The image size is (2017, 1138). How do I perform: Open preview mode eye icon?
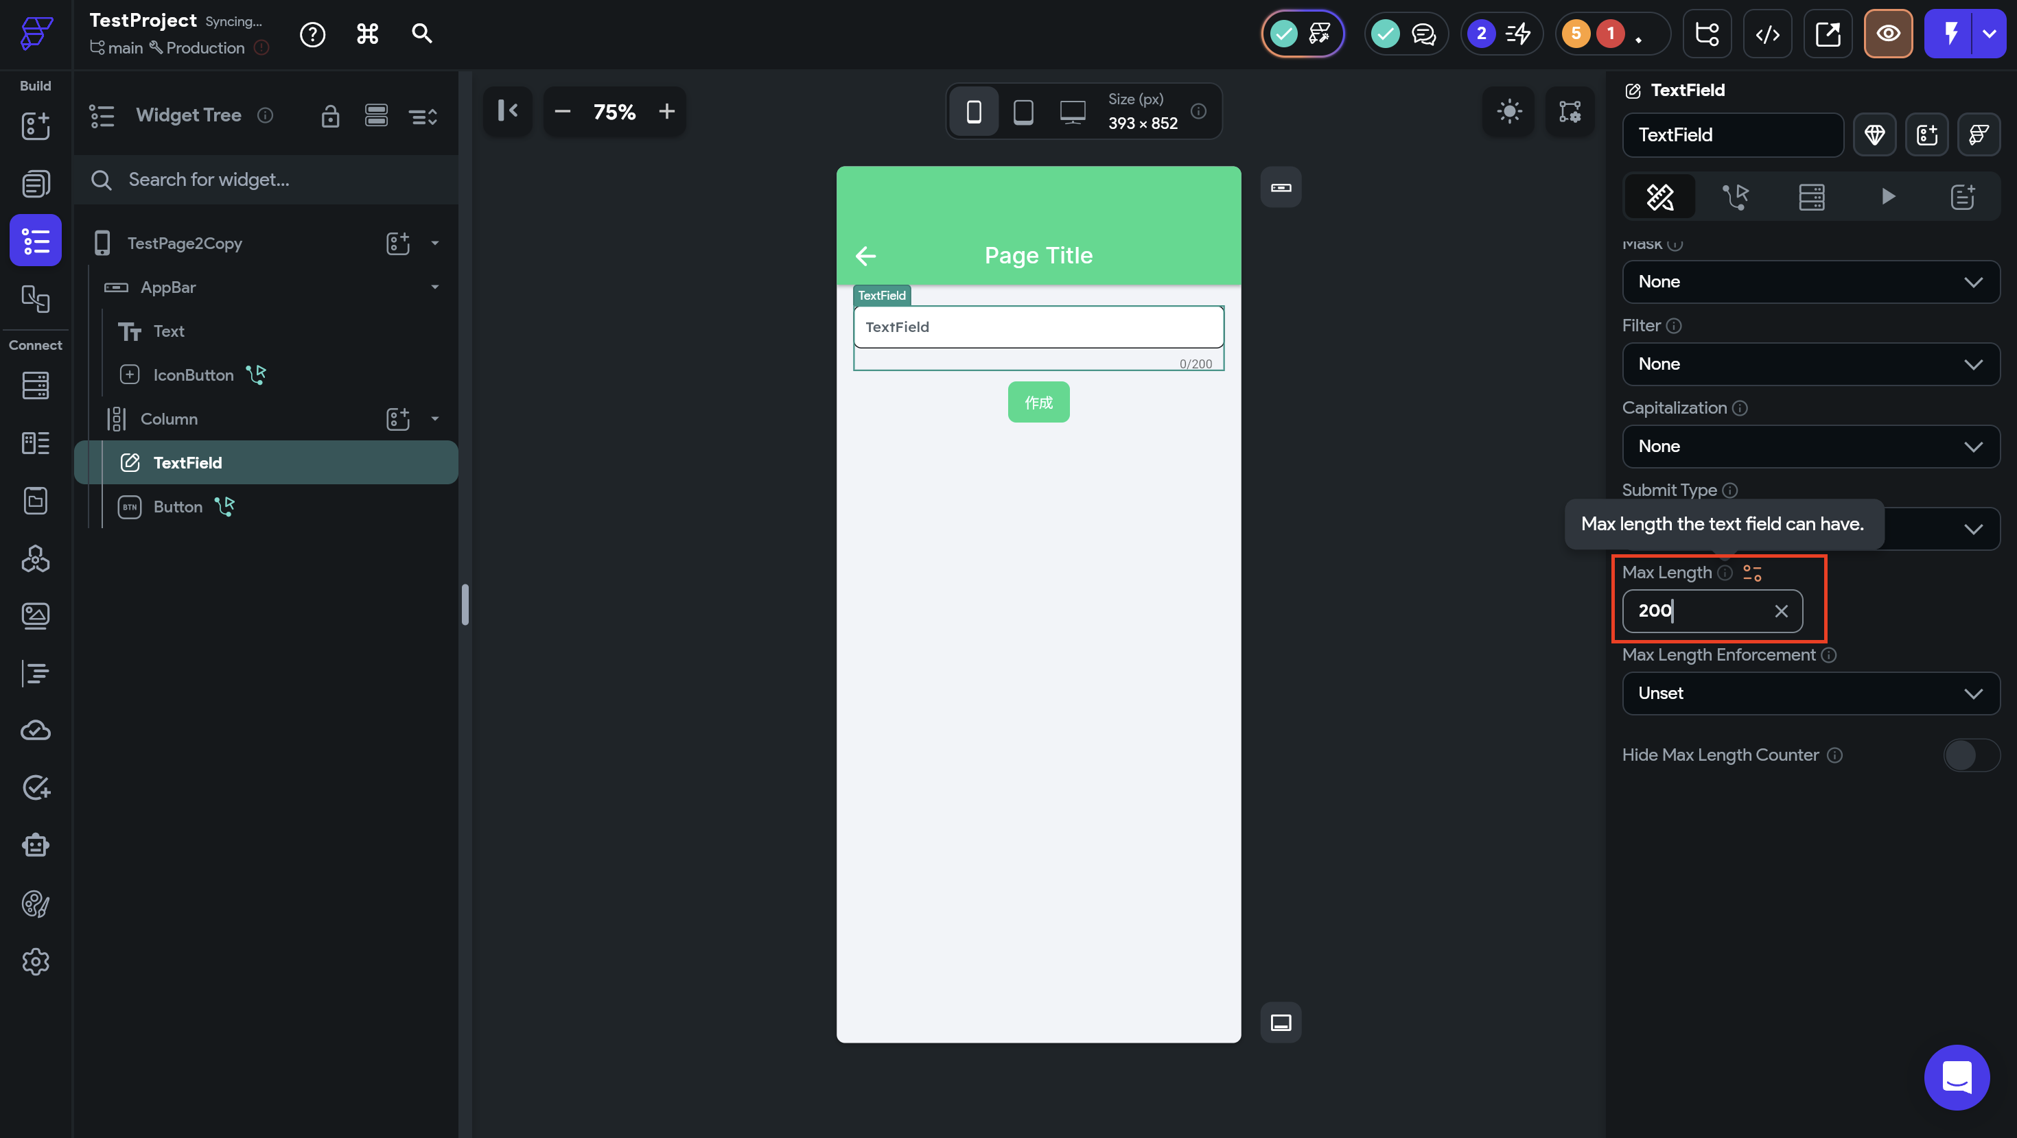coord(1888,34)
